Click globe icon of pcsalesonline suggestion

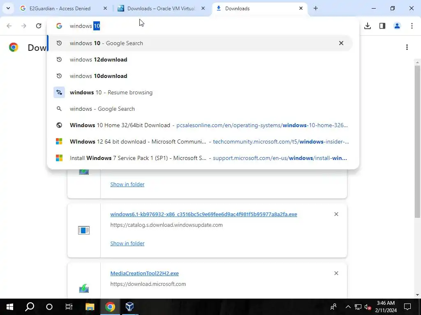(59, 125)
